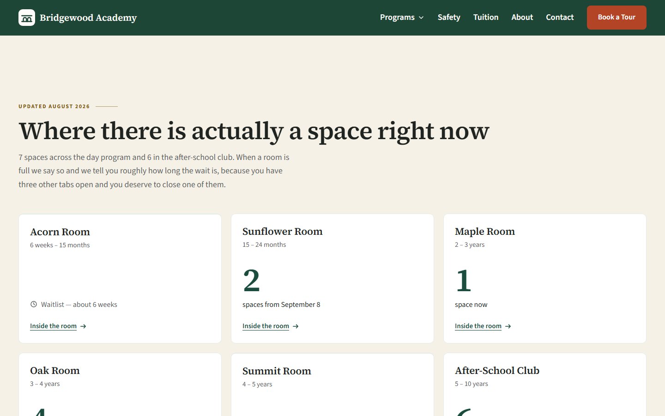This screenshot has height=416, width=665.
Task: Click the 2 – 3 years age range
Action: point(470,245)
